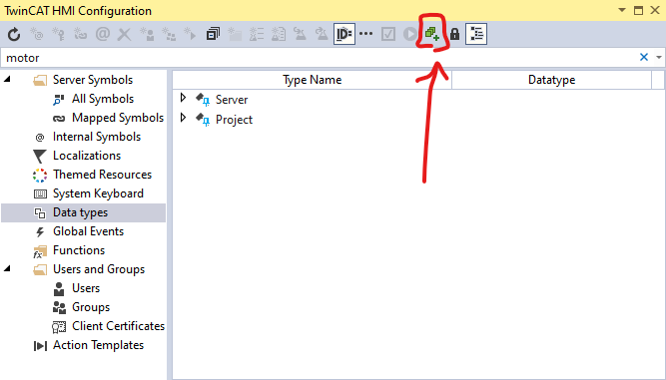Viewport: 666px width, 380px height.
Task: Open the panel window-position dropdown arrow
Action: point(622,10)
